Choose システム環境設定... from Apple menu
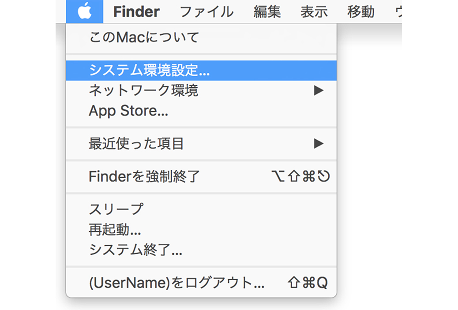This screenshot has width=458, height=310. (x=201, y=71)
